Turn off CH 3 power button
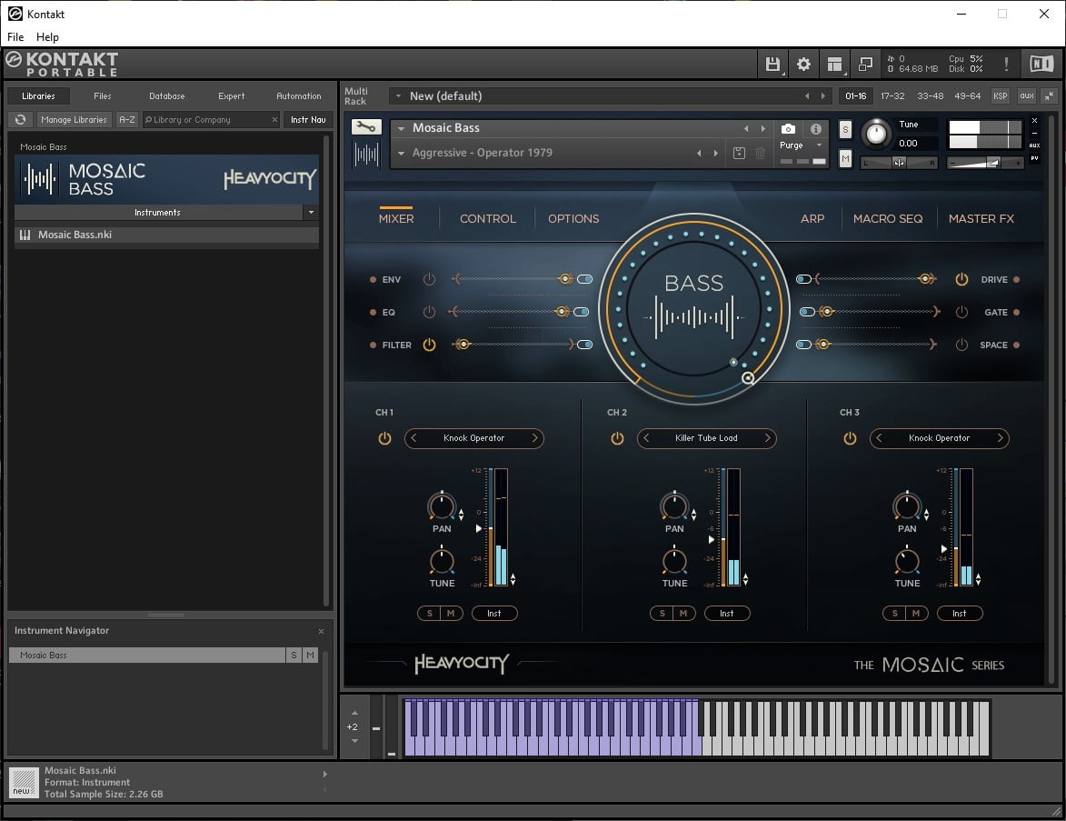Image resolution: width=1066 pixels, height=821 pixels. click(x=850, y=439)
